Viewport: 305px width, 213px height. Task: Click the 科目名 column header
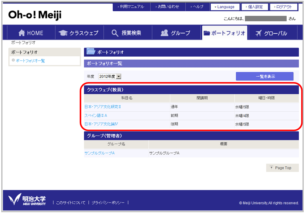(x=127, y=98)
